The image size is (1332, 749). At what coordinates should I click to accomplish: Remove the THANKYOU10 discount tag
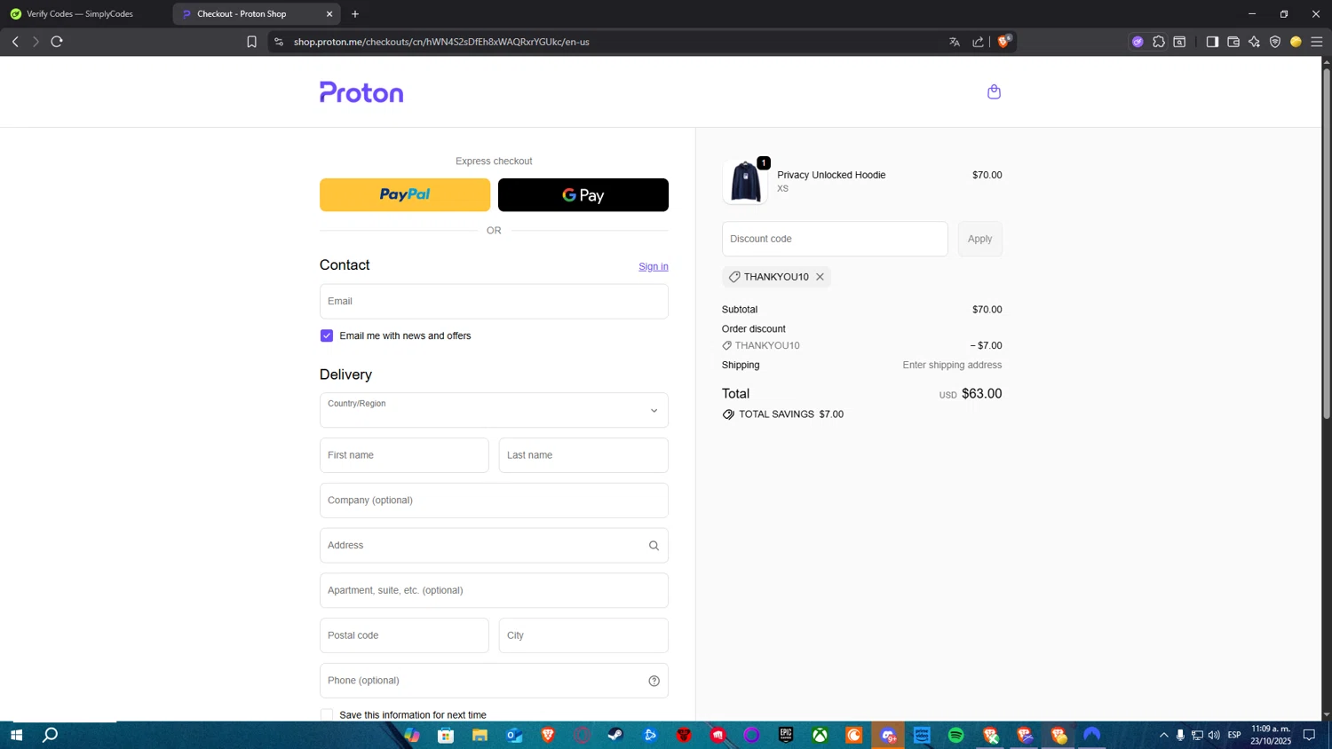(x=820, y=277)
